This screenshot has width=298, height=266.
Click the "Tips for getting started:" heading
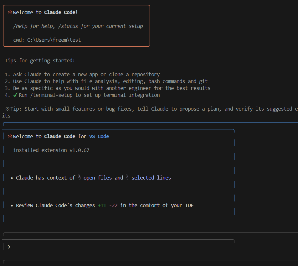click(x=40, y=60)
